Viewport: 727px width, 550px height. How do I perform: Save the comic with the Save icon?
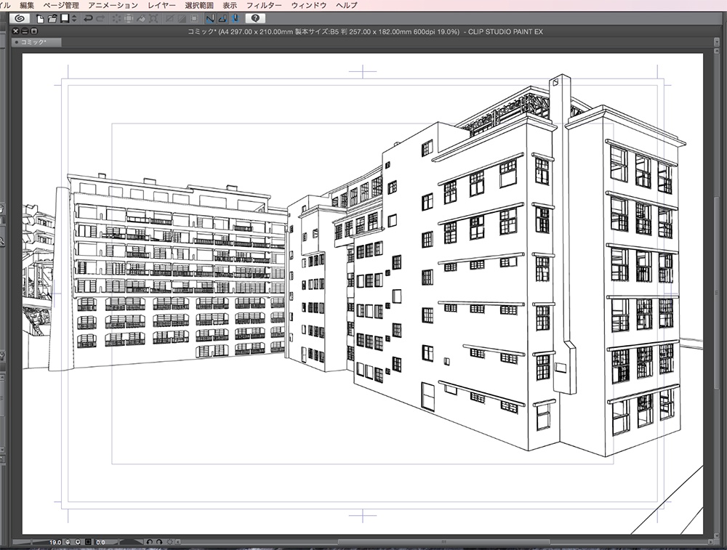point(65,19)
